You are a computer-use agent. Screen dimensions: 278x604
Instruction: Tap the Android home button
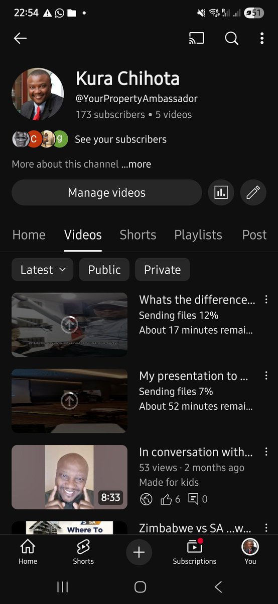140,587
